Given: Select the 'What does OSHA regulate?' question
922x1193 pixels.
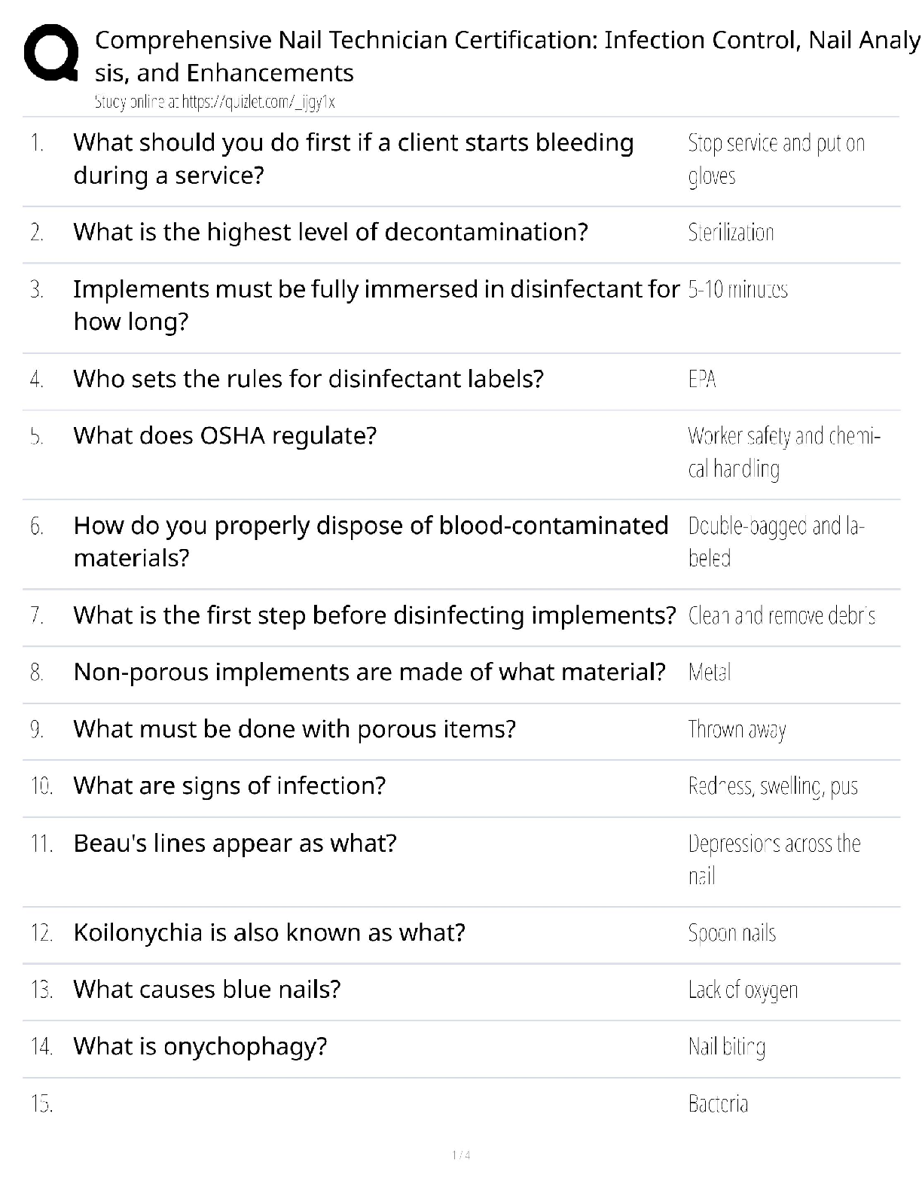Looking at the screenshot, I should [224, 436].
